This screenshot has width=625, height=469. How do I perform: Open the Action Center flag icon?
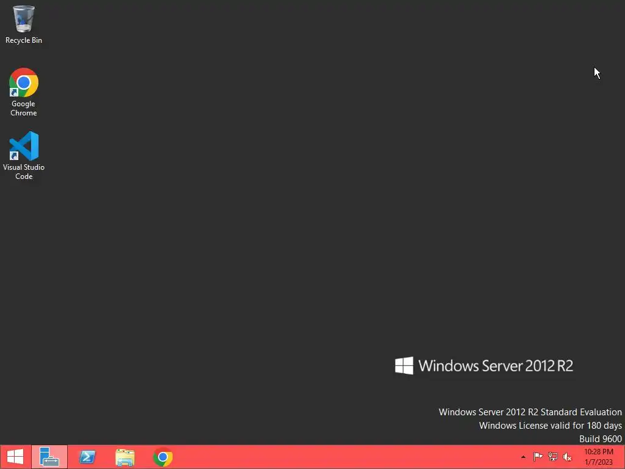coord(538,457)
